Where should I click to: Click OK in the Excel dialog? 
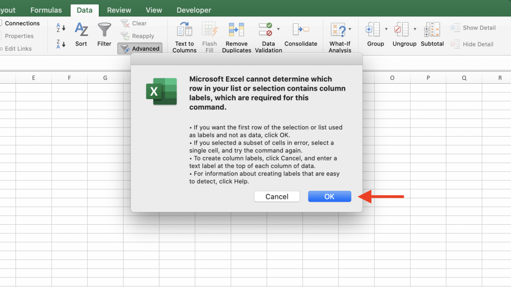(329, 196)
